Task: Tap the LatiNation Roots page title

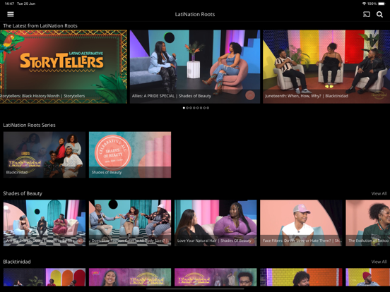Action: 195,14
